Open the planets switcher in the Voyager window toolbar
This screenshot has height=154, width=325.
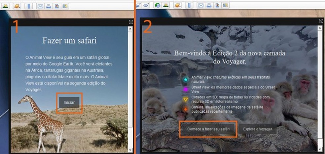point(177,5)
